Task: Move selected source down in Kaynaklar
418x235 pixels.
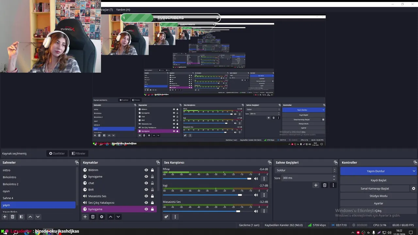Action: (118, 217)
